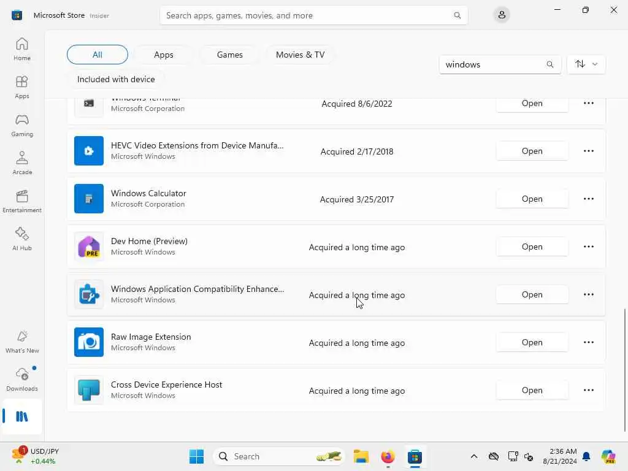The height and width of the screenshot is (471, 628).
Task: Open more options for Dev Home (Preview)
Action: coord(588,247)
